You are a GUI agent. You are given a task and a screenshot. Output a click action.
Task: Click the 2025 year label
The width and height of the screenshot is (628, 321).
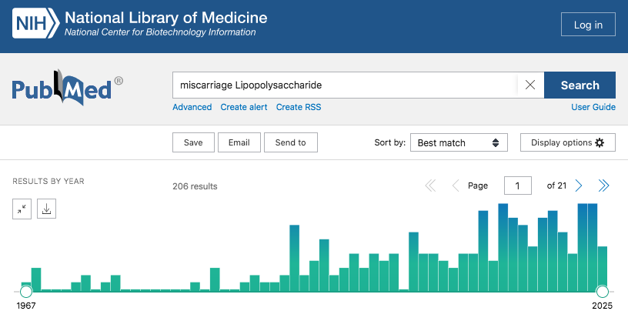(x=603, y=306)
